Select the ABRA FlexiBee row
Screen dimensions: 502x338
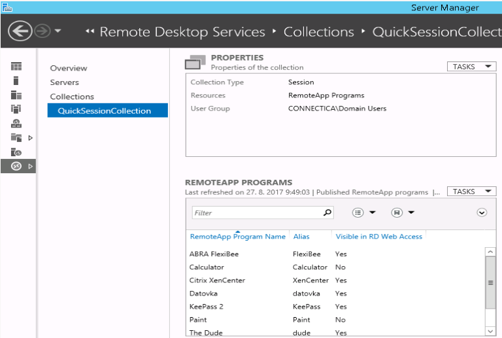click(335, 254)
